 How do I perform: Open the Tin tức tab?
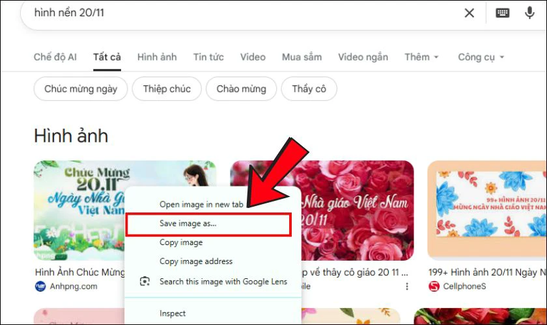[x=208, y=57]
